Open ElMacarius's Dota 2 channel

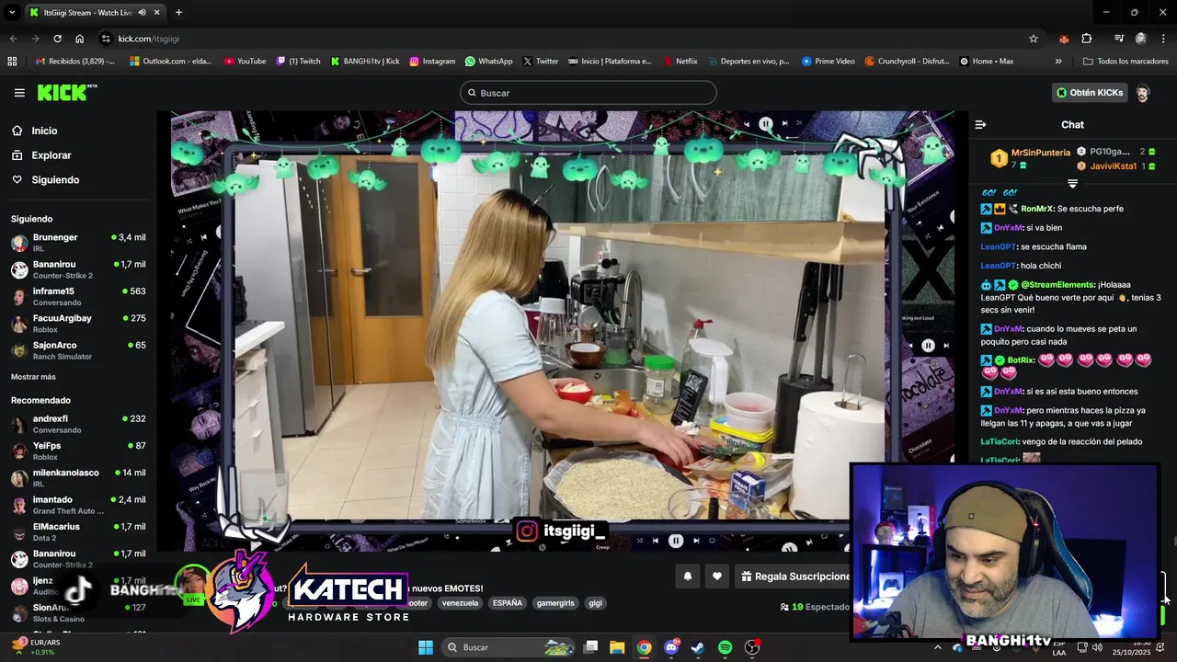click(79, 531)
